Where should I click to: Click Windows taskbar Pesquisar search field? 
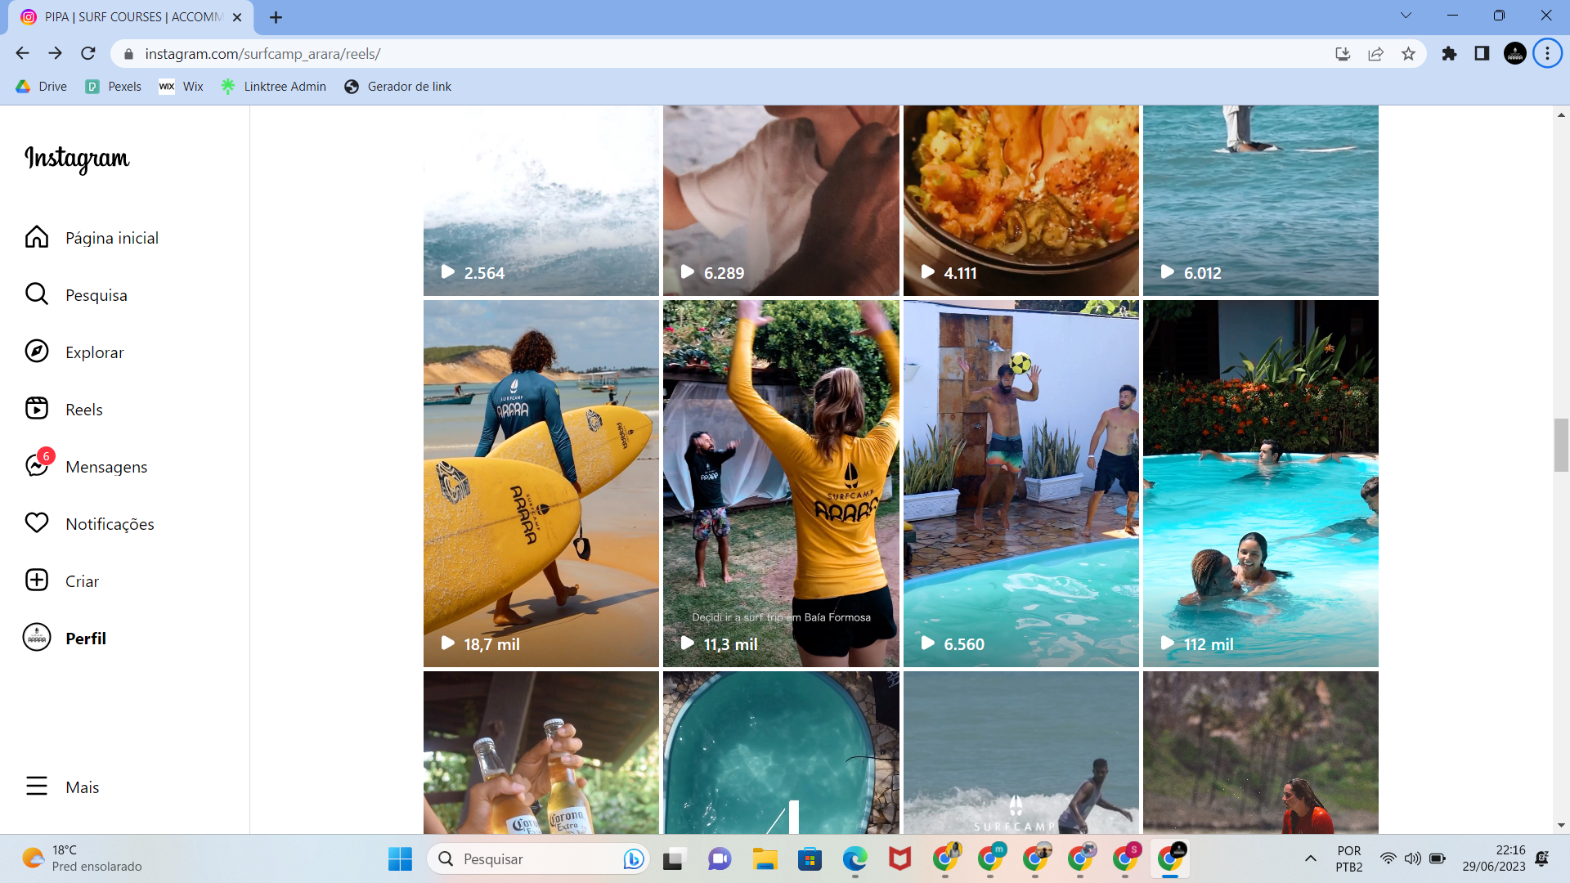pyautogui.click(x=532, y=858)
